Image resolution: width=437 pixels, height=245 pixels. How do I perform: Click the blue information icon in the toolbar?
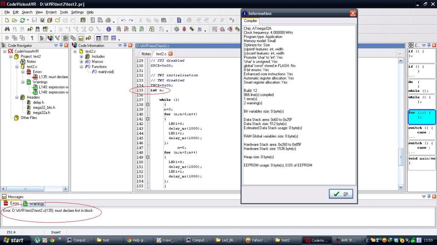[x=109, y=29]
